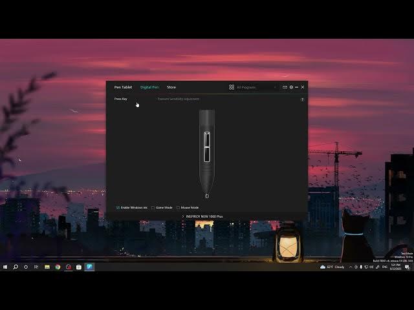Select the Press Key sub-tab
The image size is (414, 310).
(121, 99)
